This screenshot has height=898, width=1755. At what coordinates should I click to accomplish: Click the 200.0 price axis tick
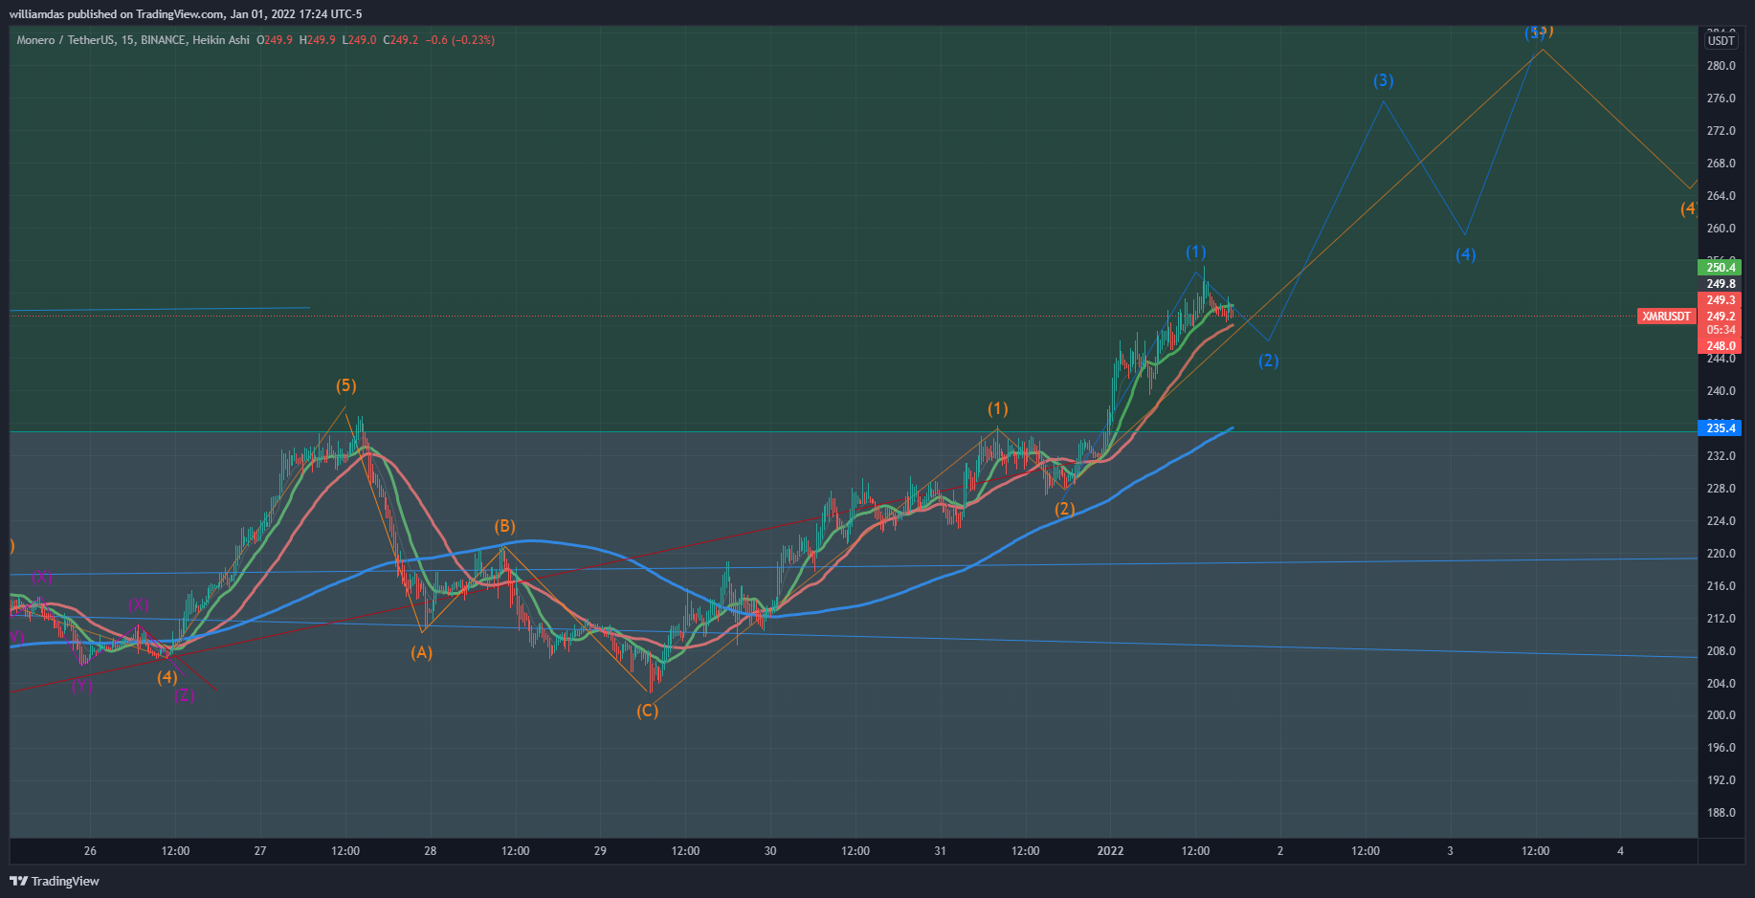[1721, 715]
